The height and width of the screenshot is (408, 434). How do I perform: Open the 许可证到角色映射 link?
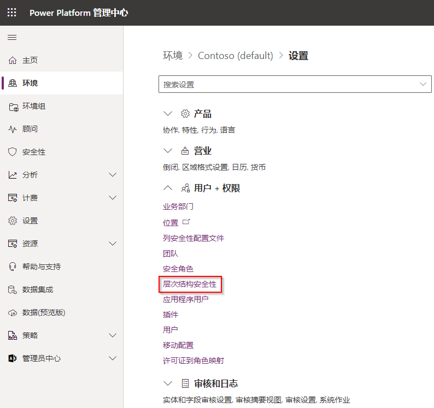click(193, 360)
